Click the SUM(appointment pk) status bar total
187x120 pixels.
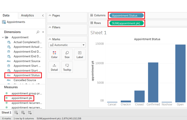(59, 118)
